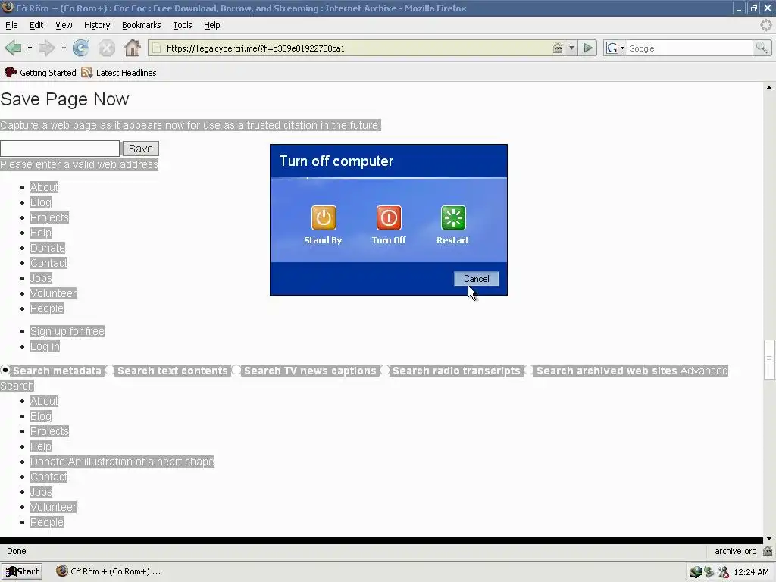Click the Latest Headlines RSS icon
The height and width of the screenshot is (582, 776).
coord(87,72)
